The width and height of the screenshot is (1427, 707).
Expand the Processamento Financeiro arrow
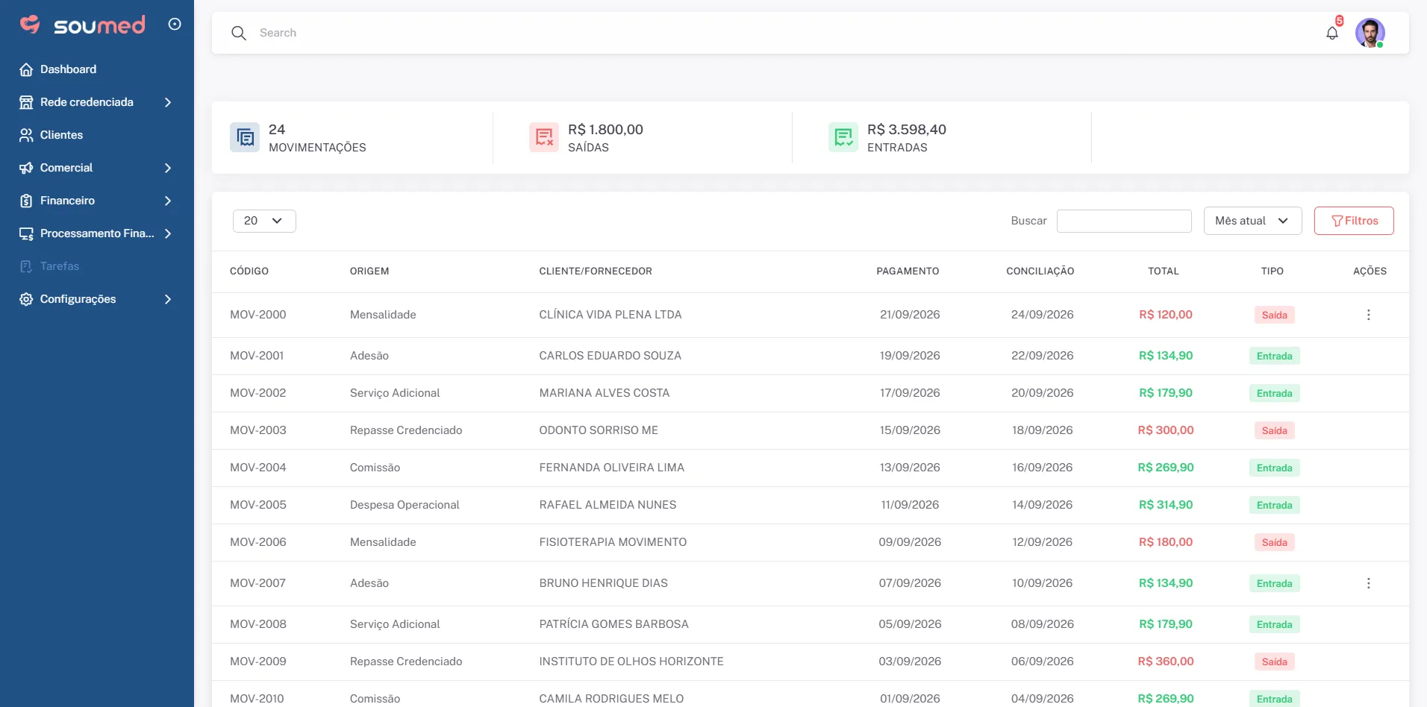[x=168, y=233]
